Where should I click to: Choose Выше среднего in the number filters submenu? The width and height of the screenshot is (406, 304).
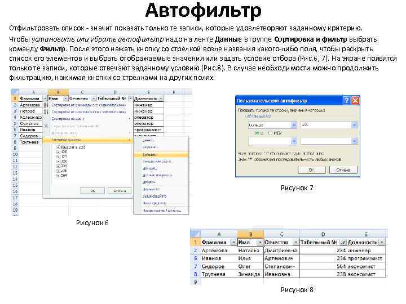161,196
